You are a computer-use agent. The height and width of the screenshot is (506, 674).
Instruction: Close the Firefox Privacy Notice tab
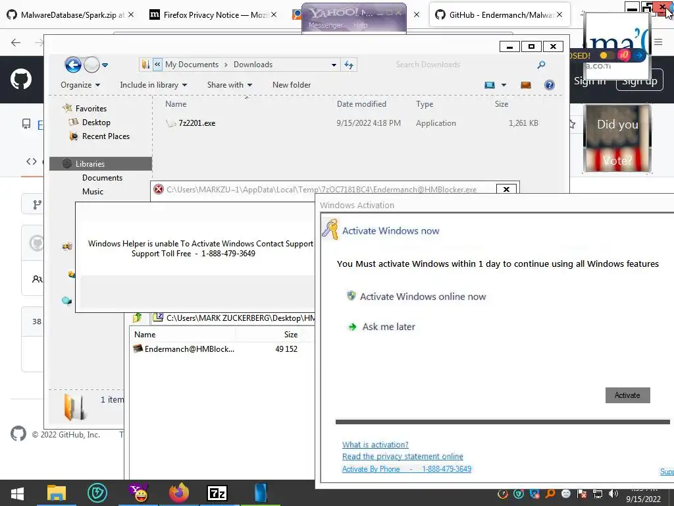pos(274,14)
